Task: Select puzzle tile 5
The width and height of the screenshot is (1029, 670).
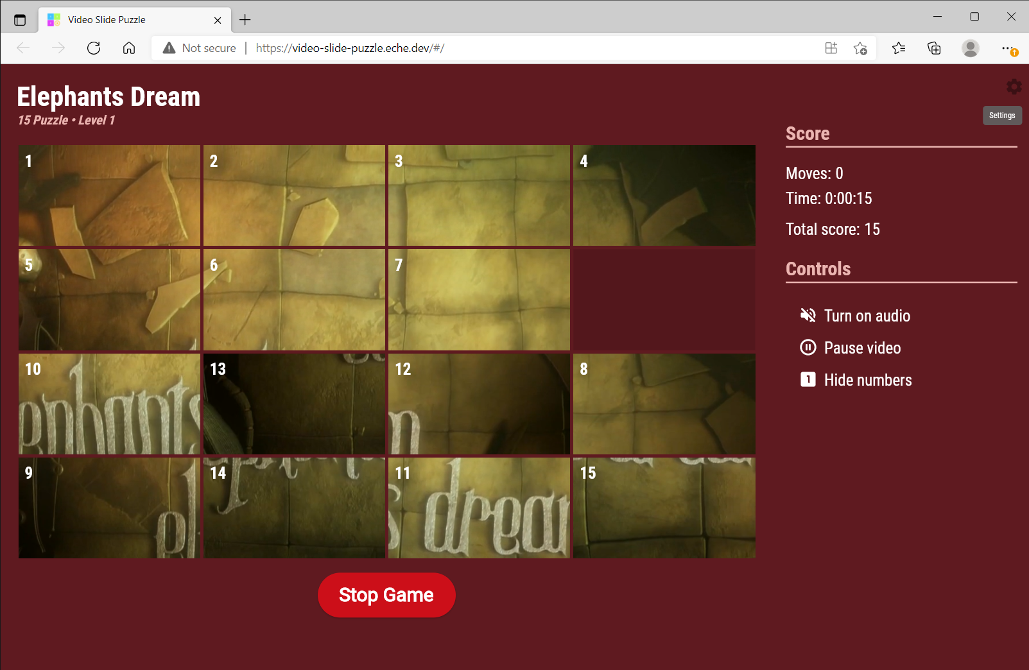Action: point(109,300)
